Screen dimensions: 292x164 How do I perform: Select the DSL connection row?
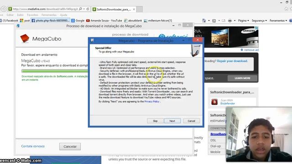217,140
